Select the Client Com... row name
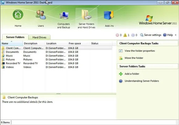 click(x=13, y=48)
